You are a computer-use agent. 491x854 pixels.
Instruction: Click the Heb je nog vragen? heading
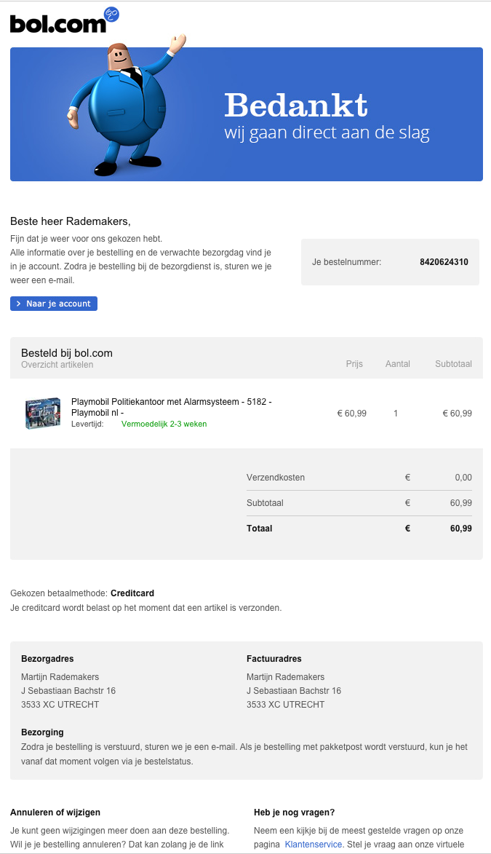tap(294, 812)
